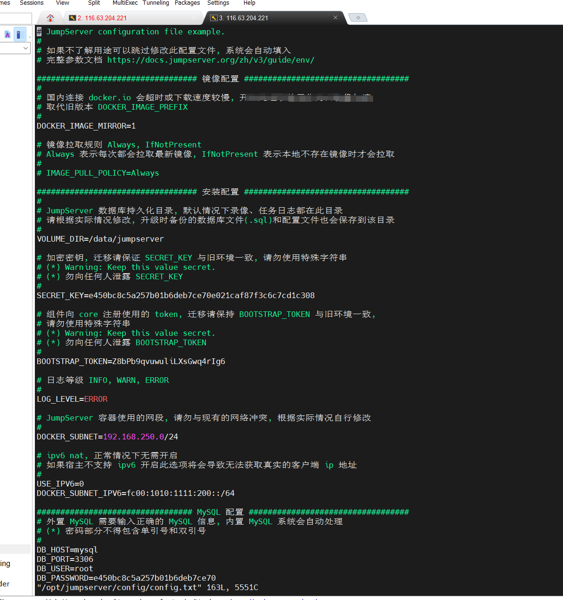Viewport: 563px width, 600px height.
Task: Click the USE_IPV6=0 line
Action: click(x=60, y=484)
